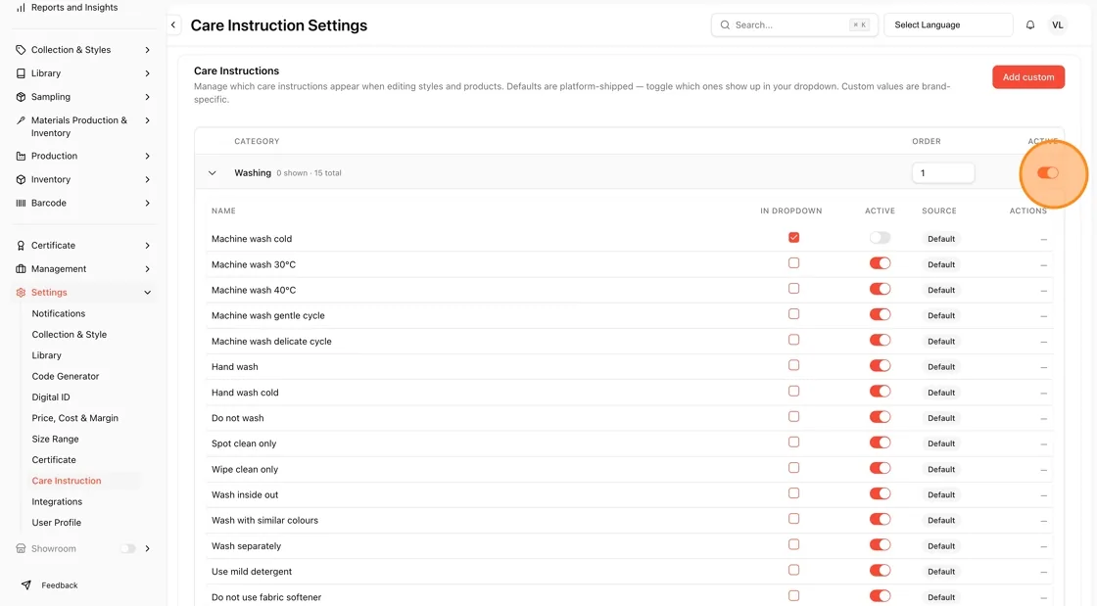Click the Default badge for Hand wash cold
Image resolution: width=1097 pixels, height=606 pixels.
(941, 393)
